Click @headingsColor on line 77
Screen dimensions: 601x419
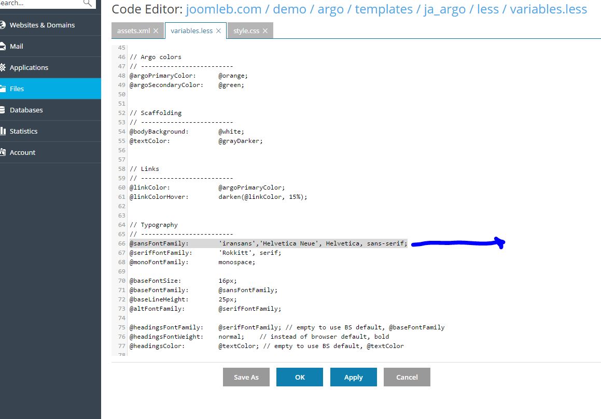[x=157, y=346]
